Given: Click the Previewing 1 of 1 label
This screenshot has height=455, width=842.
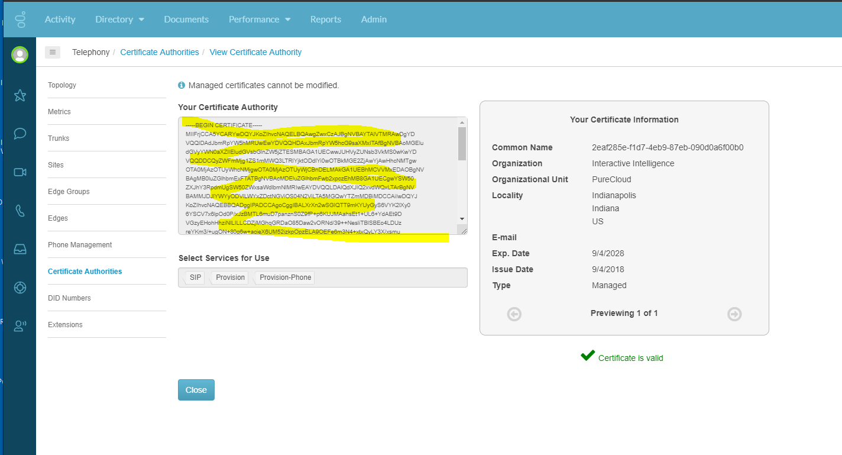Looking at the screenshot, I should point(624,313).
